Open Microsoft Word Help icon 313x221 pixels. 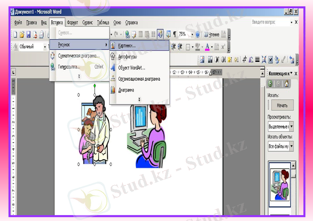(198, 35)
